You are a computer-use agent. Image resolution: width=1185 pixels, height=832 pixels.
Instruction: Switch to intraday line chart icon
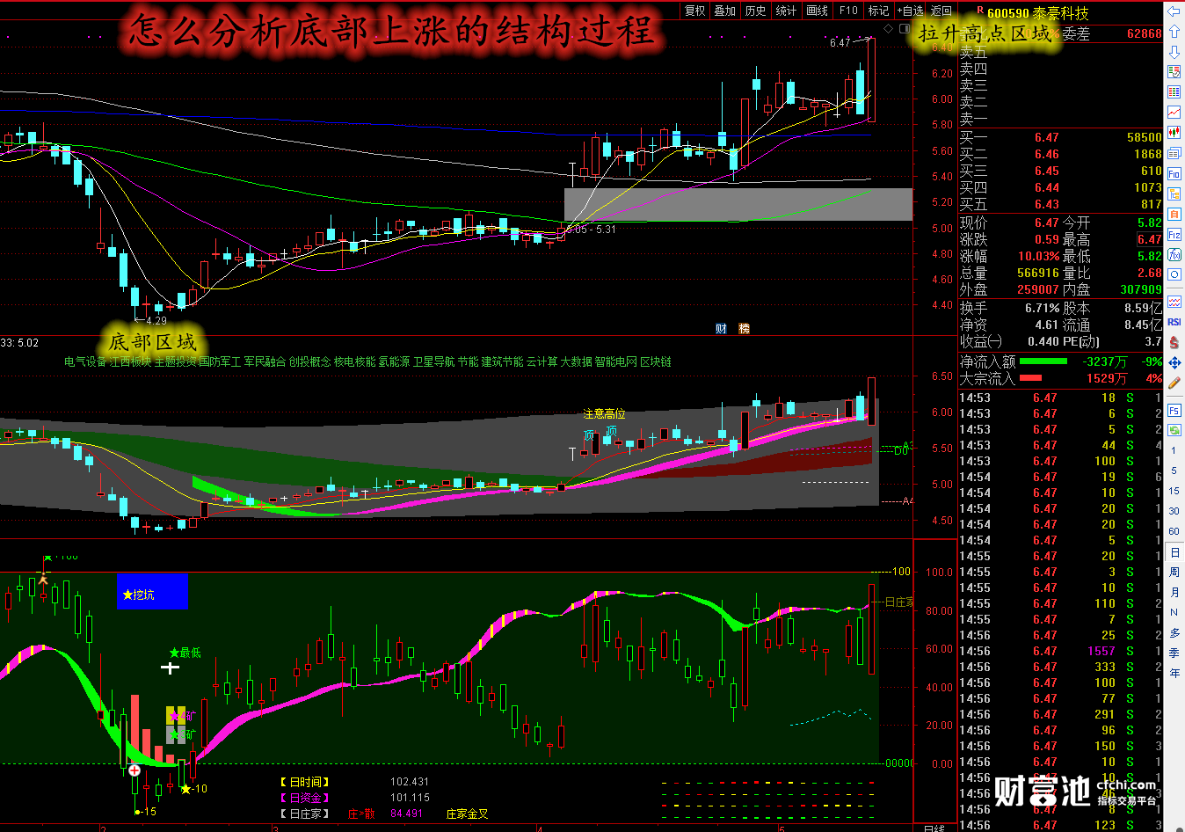pos(1174,113)
